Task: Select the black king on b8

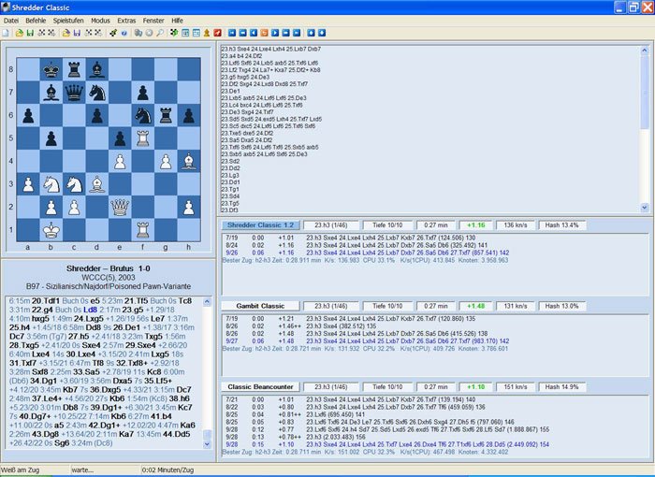Action: [x=51, y=69]
